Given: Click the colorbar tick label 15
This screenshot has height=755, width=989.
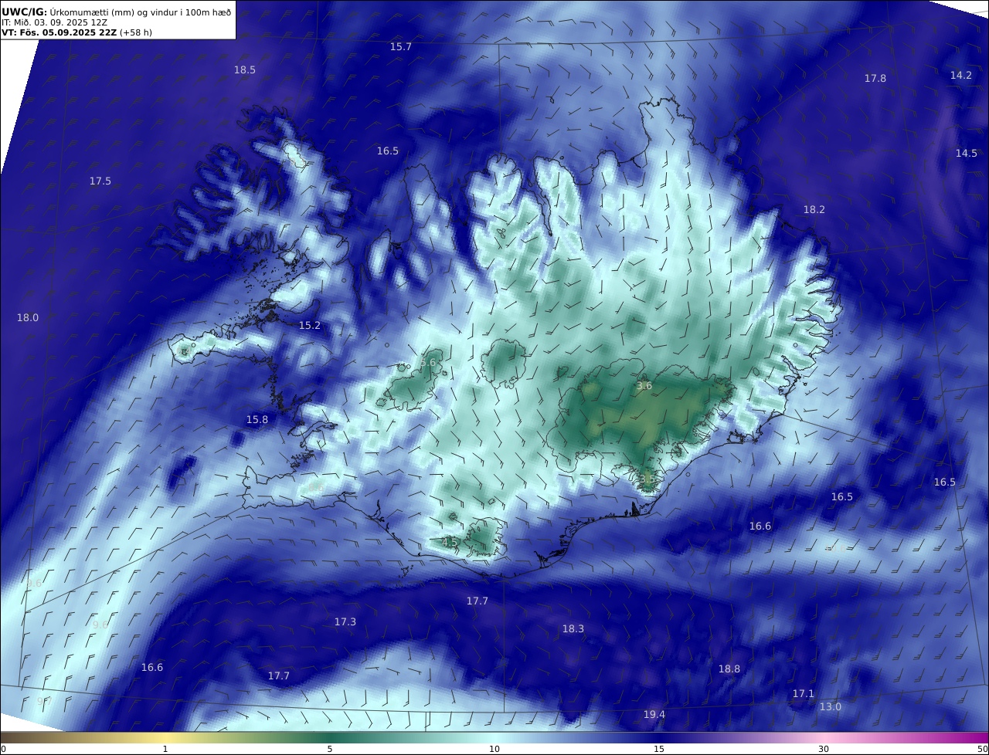Looking at the screenshot, I should (659, 749).
